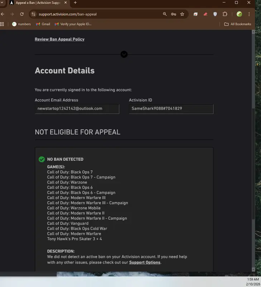Click the GAME(S): label

click(56, 167)
